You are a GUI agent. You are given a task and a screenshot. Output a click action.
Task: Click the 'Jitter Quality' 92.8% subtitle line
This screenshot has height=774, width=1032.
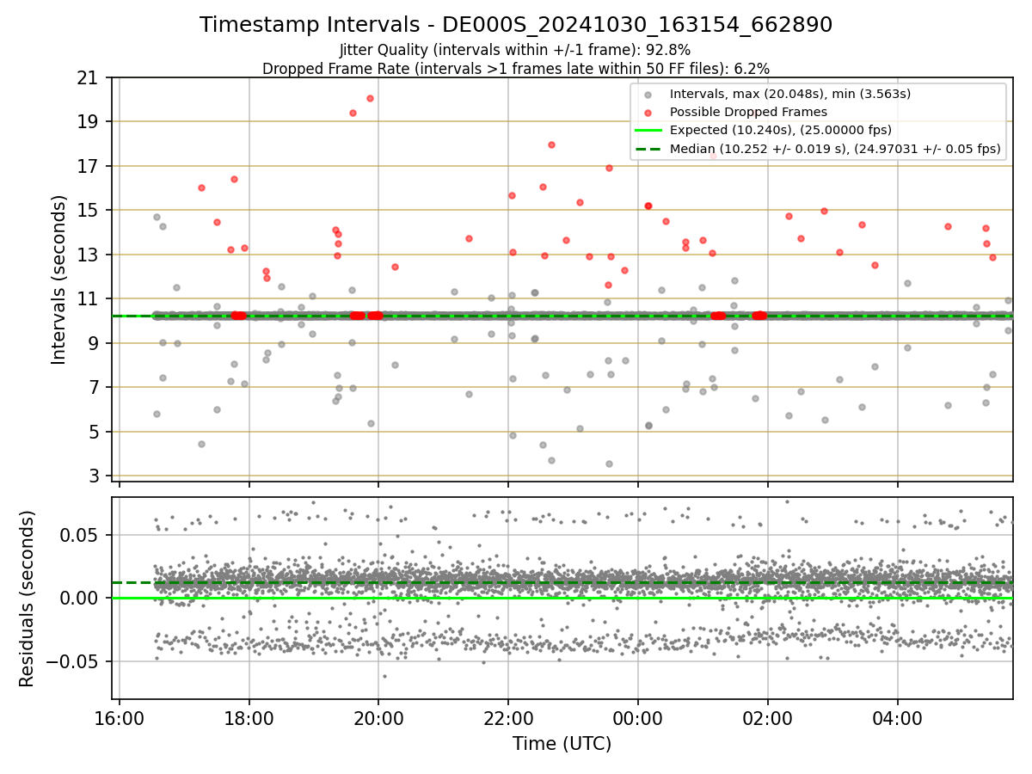click(515, 50)
